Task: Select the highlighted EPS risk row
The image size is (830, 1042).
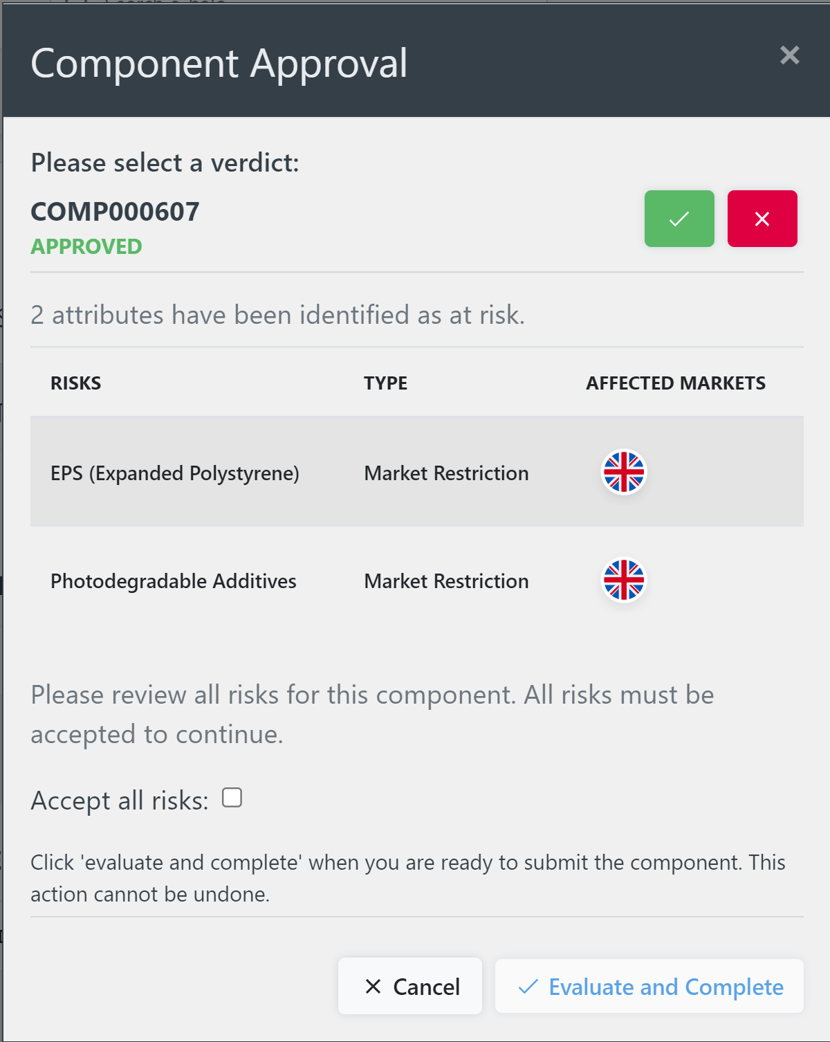Action: 415,472
